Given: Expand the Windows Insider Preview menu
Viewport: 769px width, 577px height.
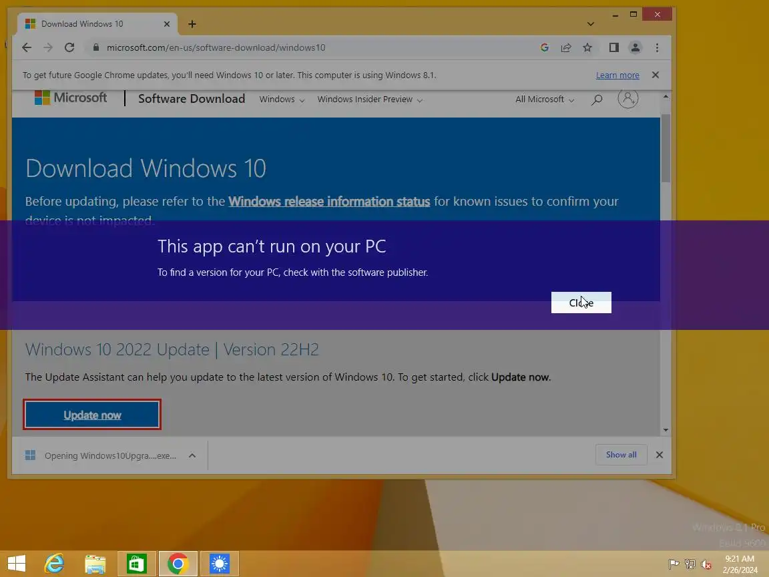Looking at the screenshot, I should pyautogui.click(x=370, y=99).
